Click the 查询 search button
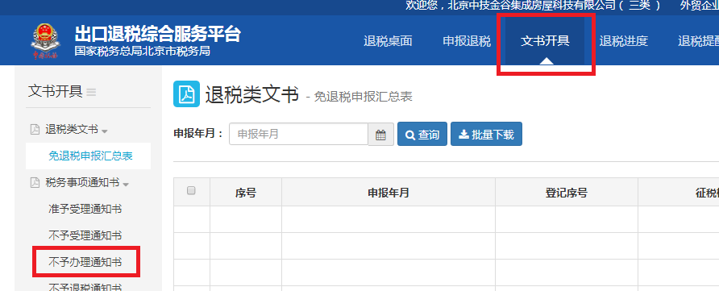 tap(422, 135)
